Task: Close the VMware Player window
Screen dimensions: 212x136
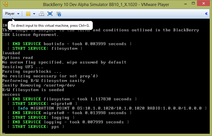Action: [x=204, y=3]
